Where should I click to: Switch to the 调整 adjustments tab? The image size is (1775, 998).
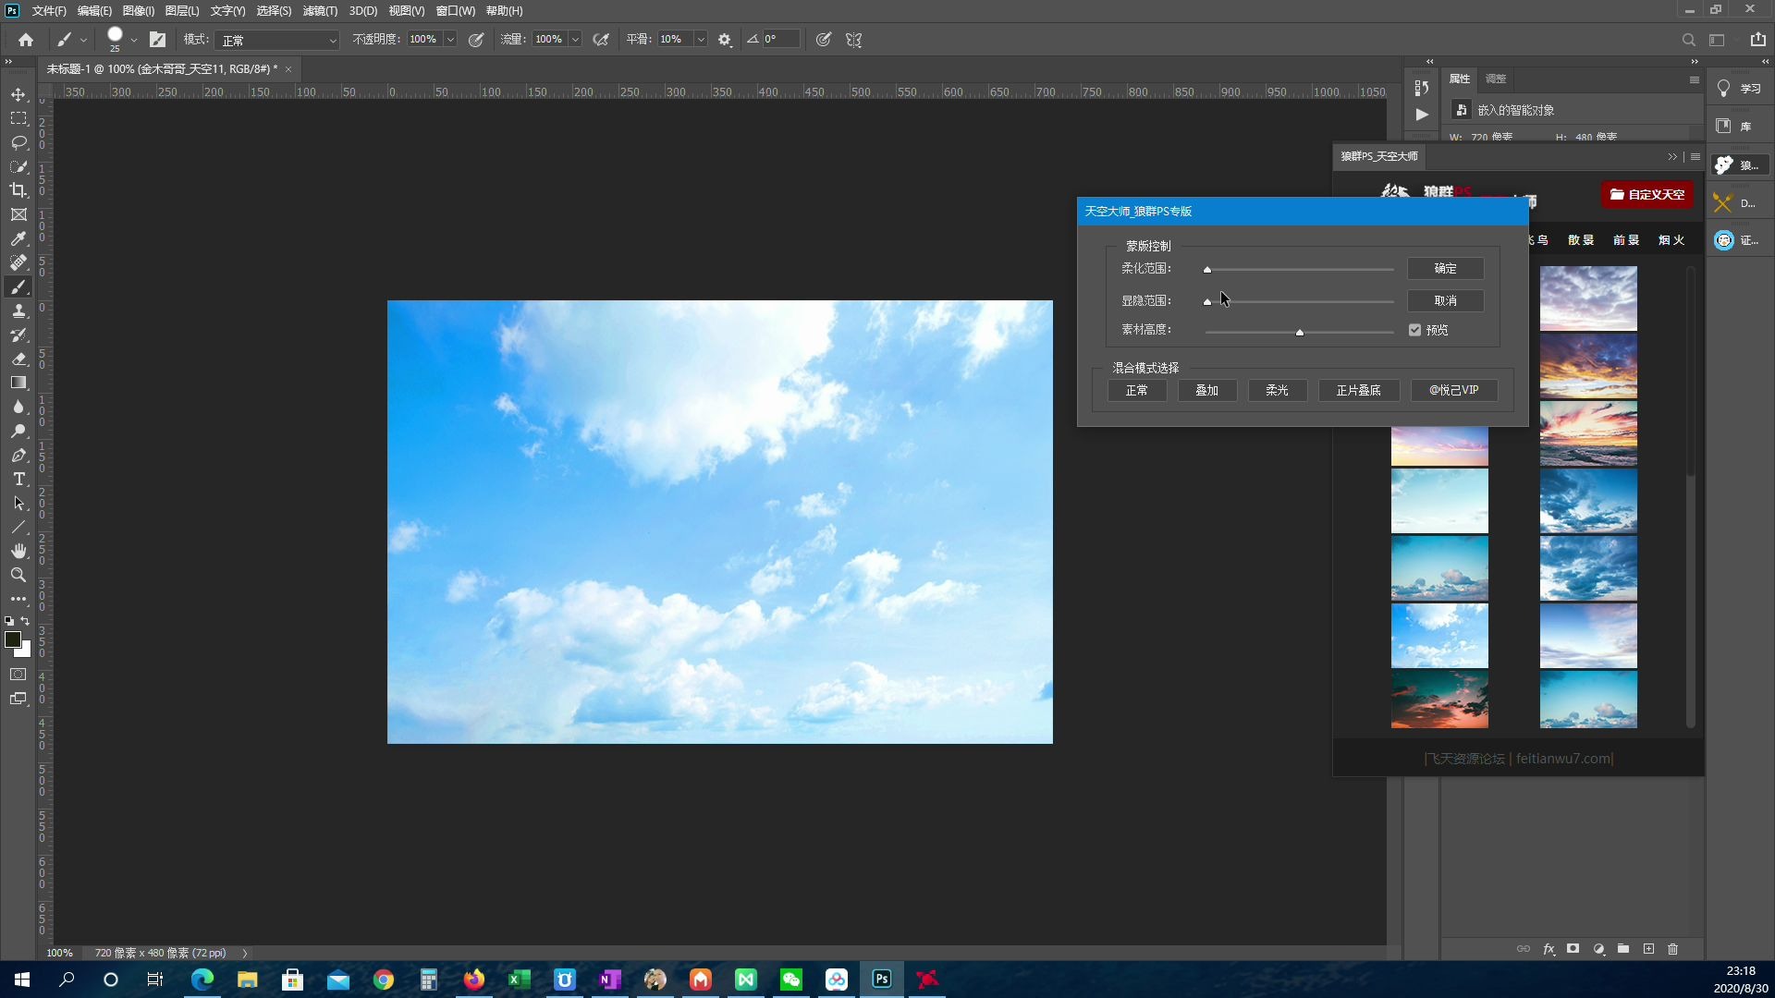(x=1496, y=79)
